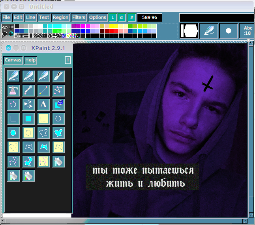Image resolution: width=255 pixels, height=225 pixels.
Task: Select the straight Line tool
Action: (43, 90)
